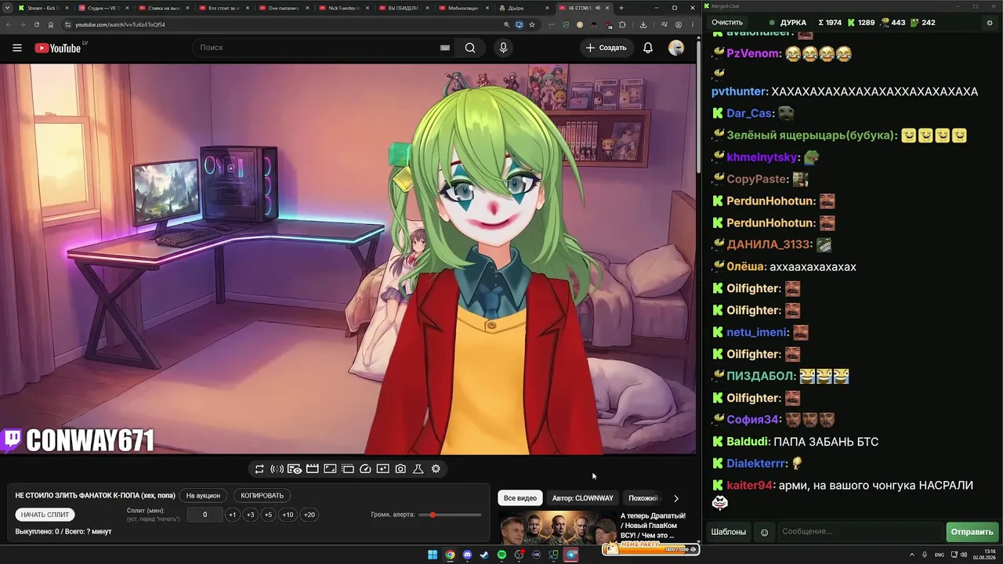Click the picture frame icon in video toolbar

[330, 469]
